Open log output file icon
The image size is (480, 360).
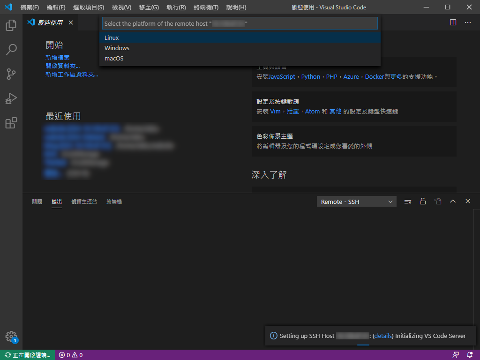pos(438,202)
